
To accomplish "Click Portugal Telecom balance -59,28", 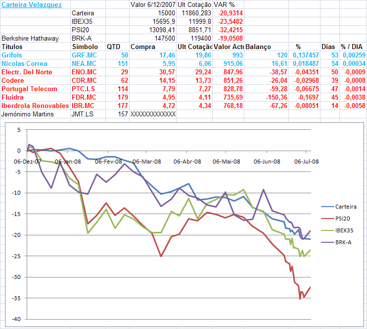I will tap(267, 89).
